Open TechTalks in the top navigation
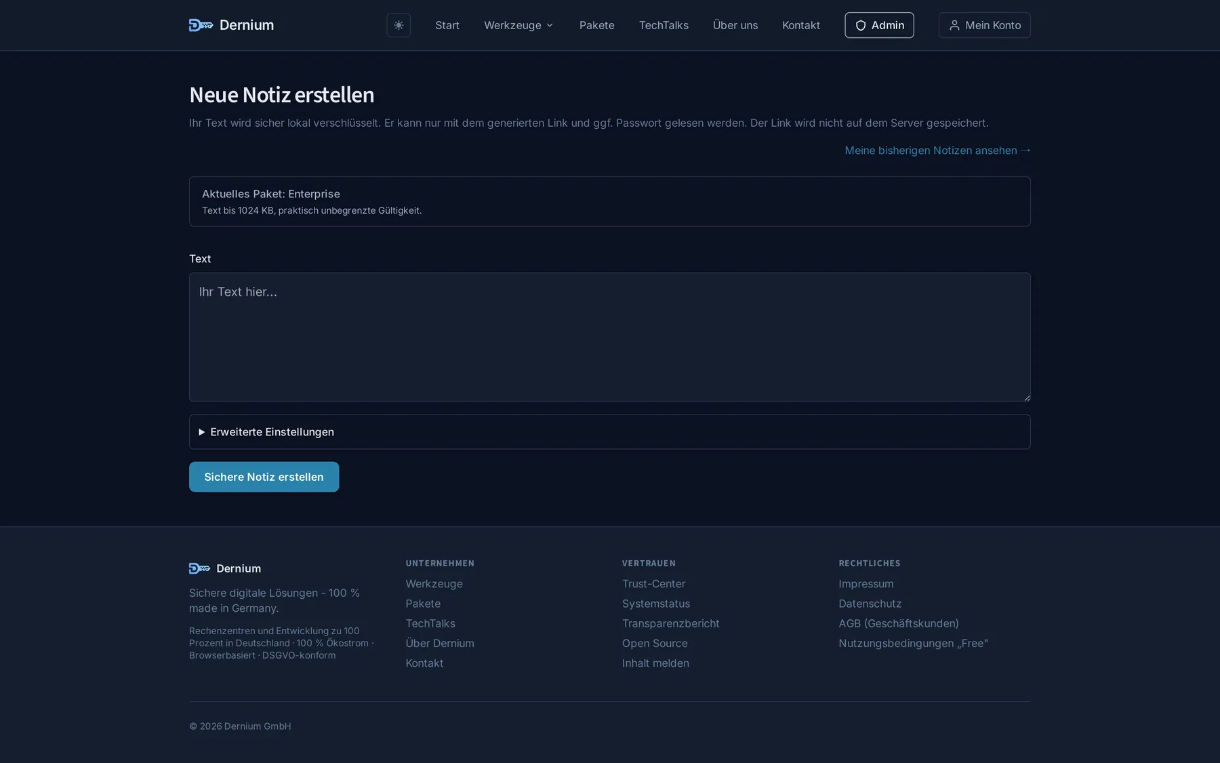Viewport: 1220px width, 763px height. tap(664, 25)
